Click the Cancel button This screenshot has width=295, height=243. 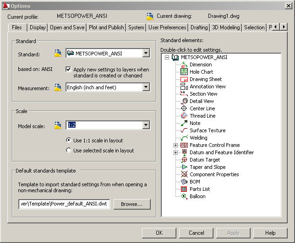click(196, 233)
